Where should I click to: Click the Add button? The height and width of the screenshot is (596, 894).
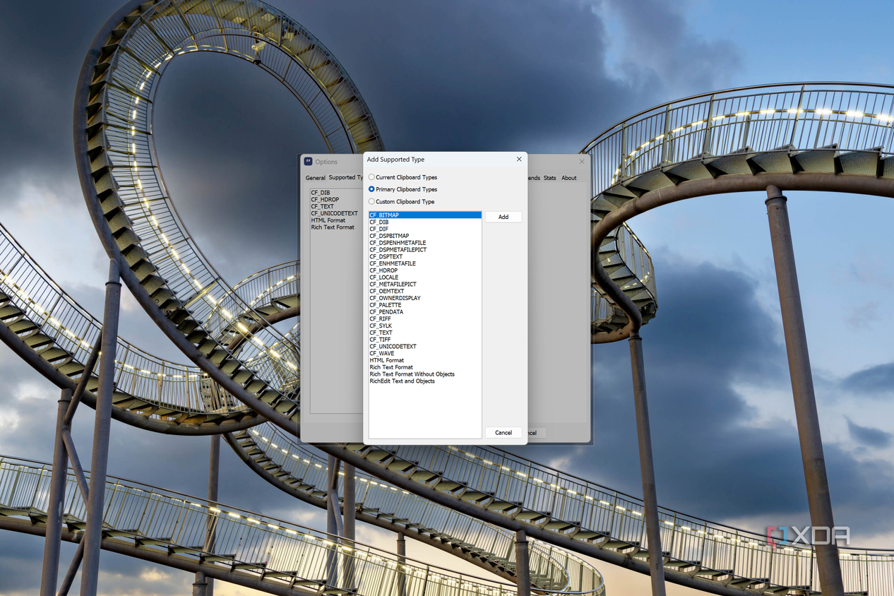click(x=503, y=217)
